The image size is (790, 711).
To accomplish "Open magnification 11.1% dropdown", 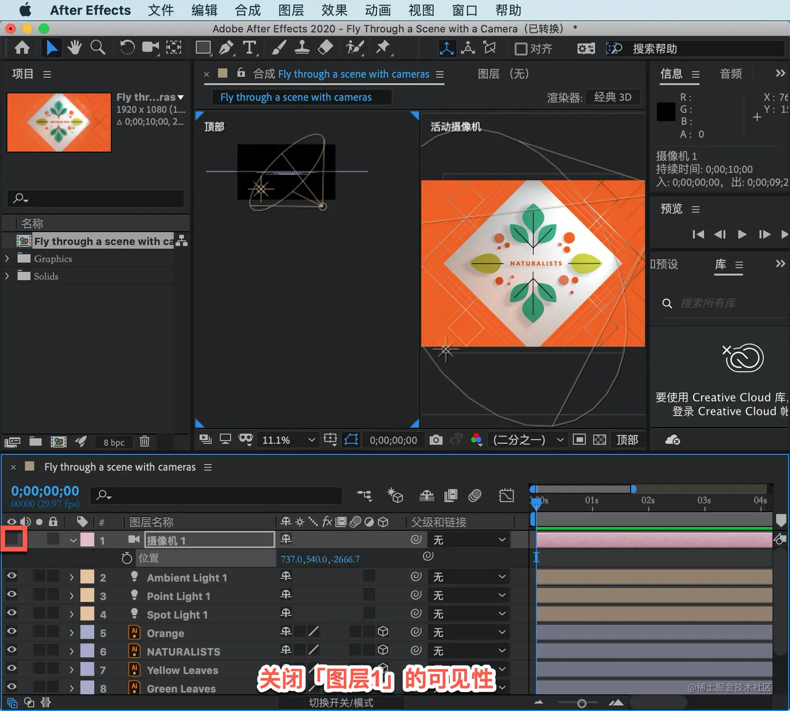I will tap(288, 440).
